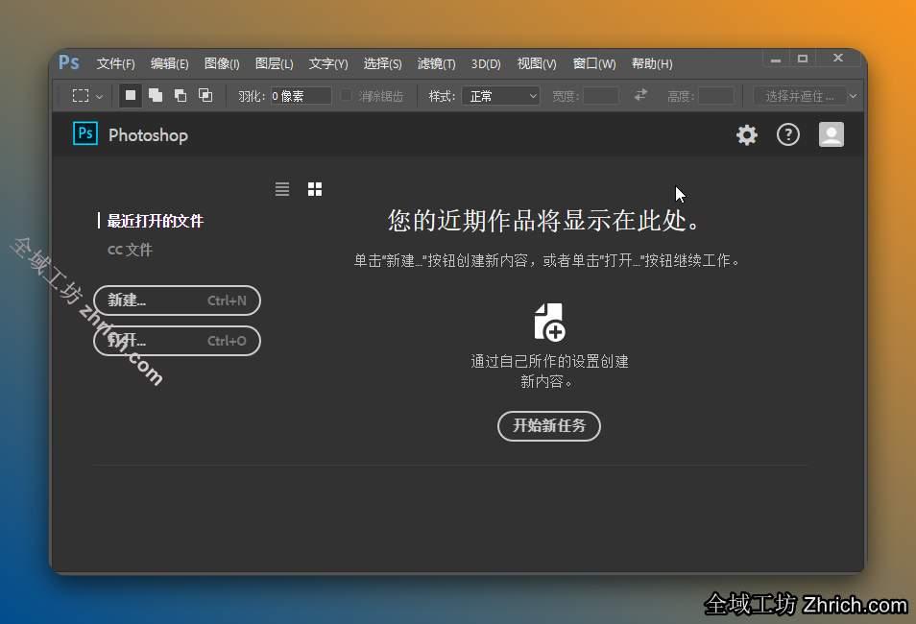Image resolution: width=916 pixels, height=624 pixels.
Task: Select 最近打开的文件 in sidebar
Action: (x=156, y=221)
